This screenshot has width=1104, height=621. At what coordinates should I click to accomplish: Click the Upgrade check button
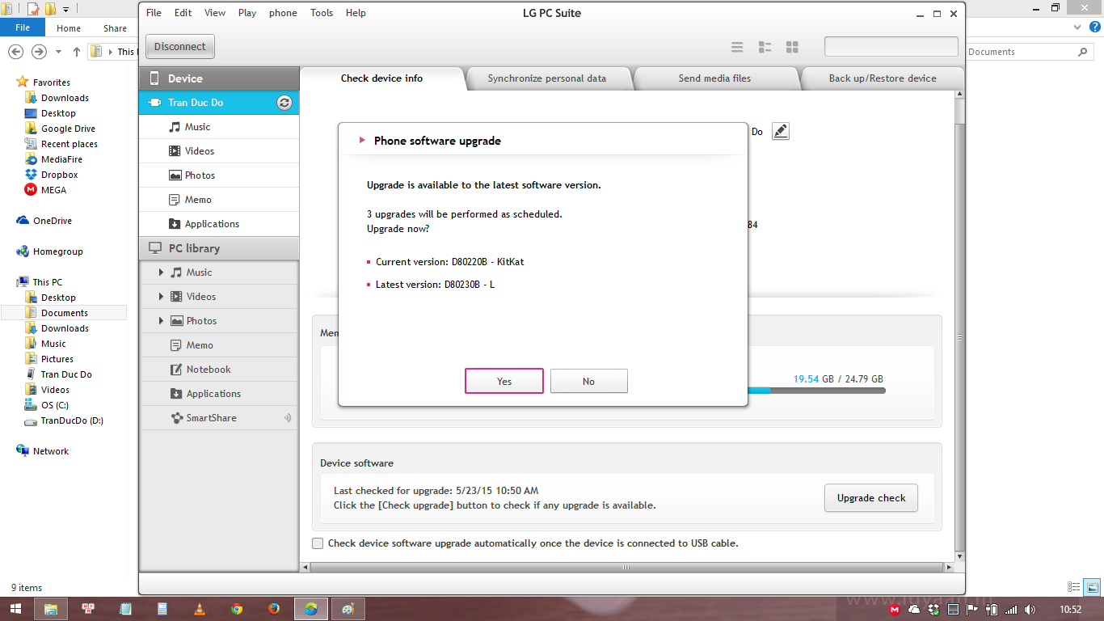871,498
